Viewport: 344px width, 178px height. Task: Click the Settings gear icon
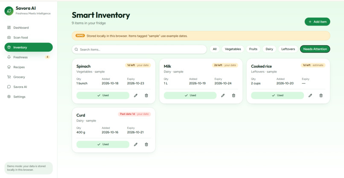pos(9,96)
